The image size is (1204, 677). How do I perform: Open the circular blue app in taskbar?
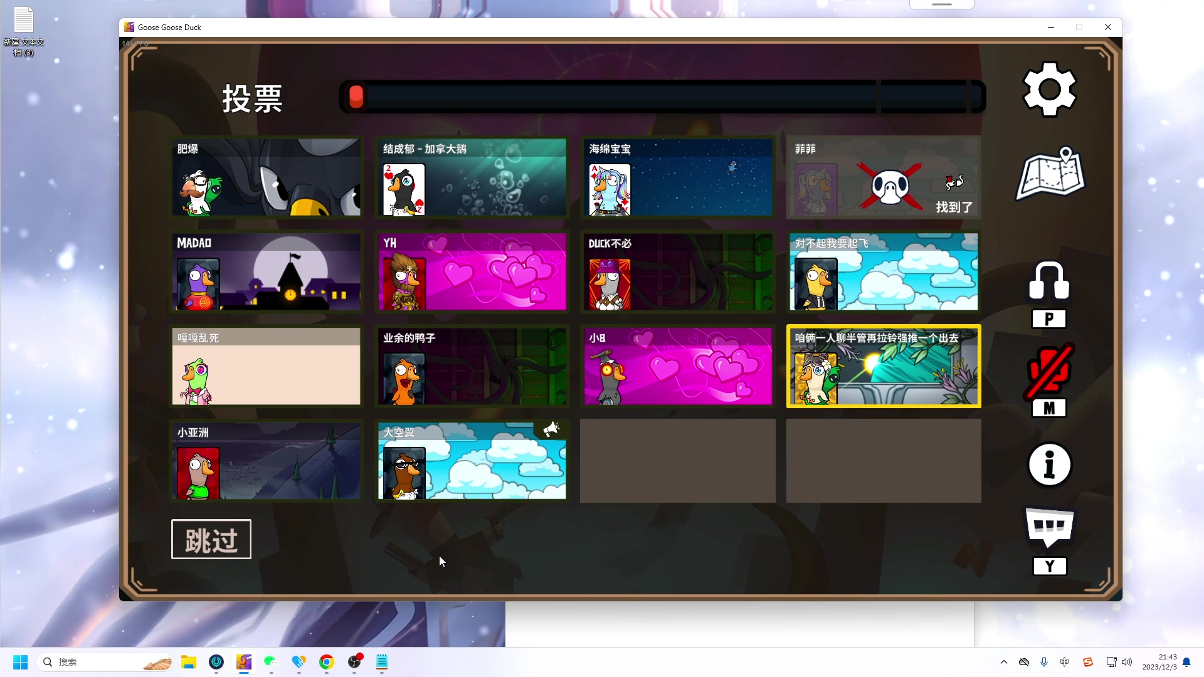pyautogui.click(x=216, y=662)
